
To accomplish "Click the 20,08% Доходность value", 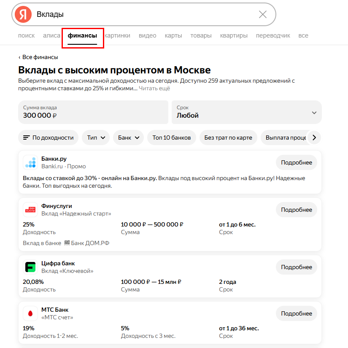I will click(33, 282).
